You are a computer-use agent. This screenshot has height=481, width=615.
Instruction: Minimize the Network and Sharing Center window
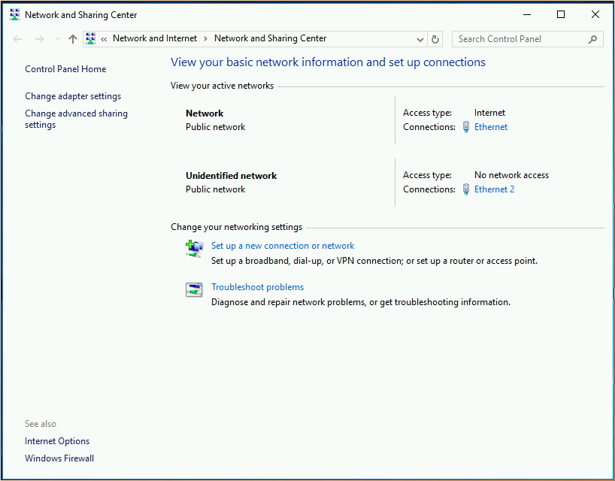(x=527, y=15)
